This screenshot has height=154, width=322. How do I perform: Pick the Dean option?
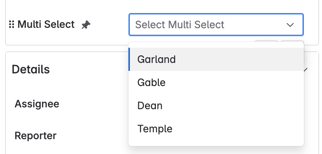(x=150, y=106)
